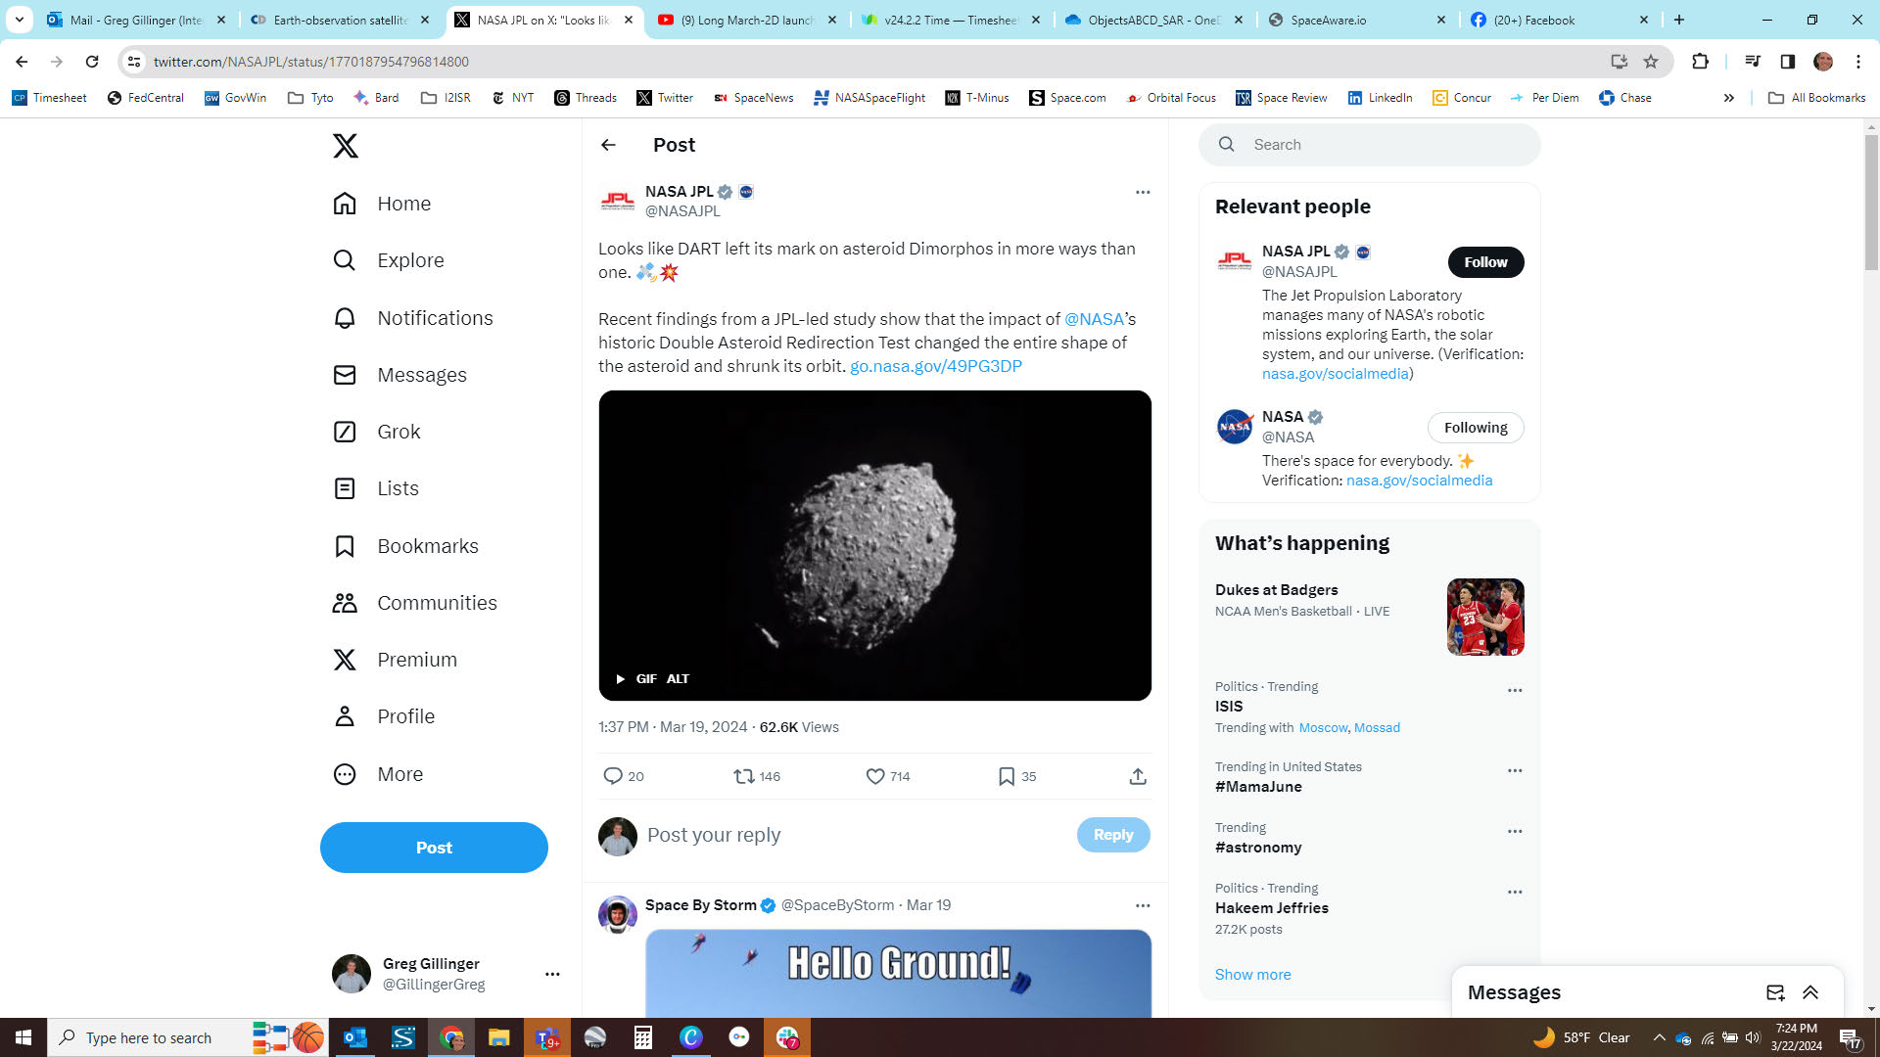Open Profile in the sidebar

coord(384,716)
